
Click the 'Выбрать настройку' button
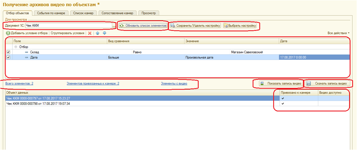[x=240, y=26]
